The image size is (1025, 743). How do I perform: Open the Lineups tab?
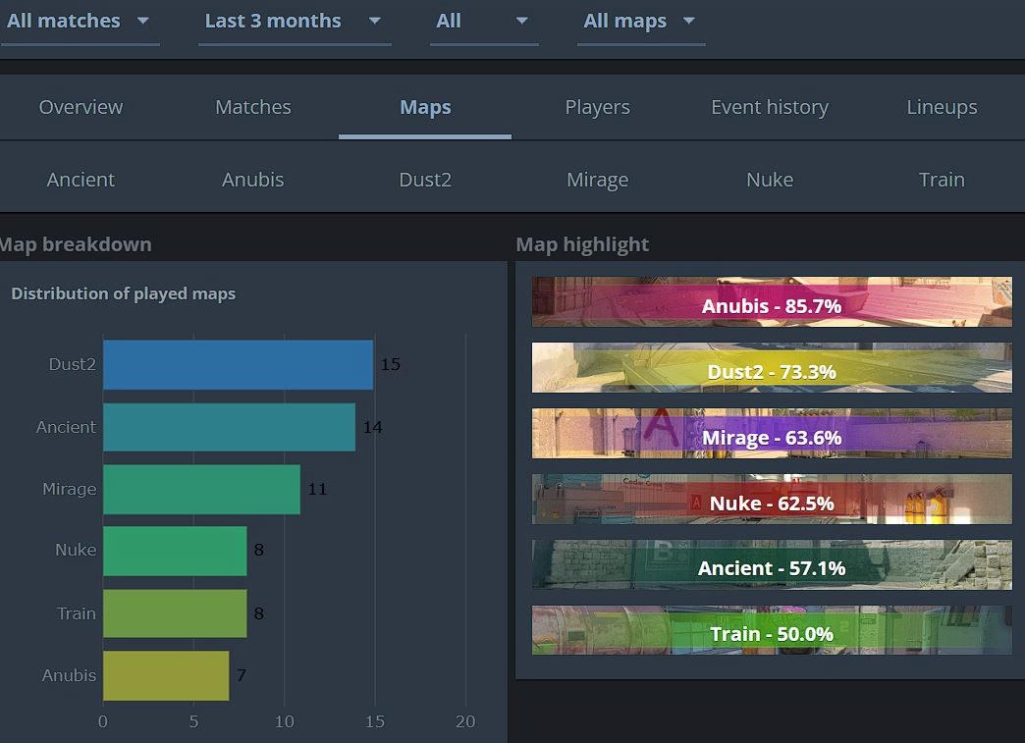[942, 107]
